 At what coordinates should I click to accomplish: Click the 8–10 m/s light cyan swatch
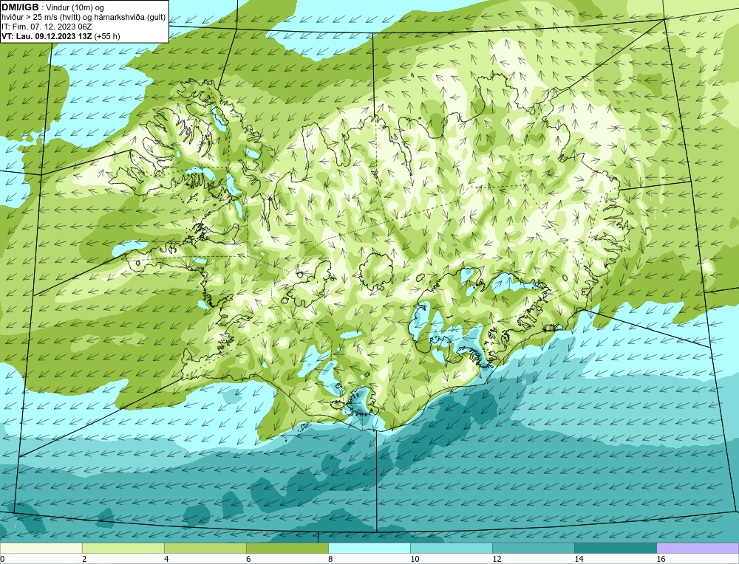(369, 548)
